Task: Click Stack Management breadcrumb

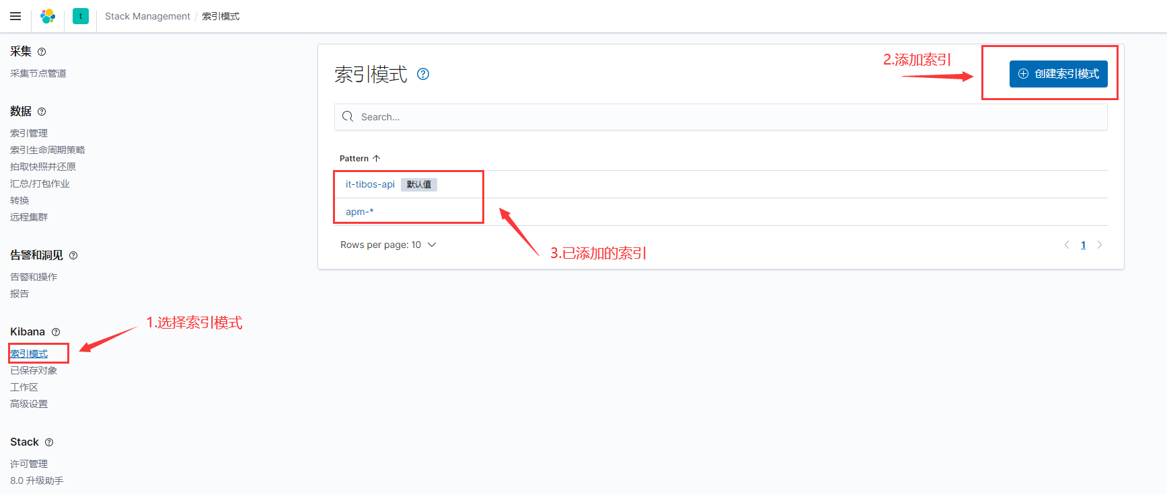Action: 147,16
